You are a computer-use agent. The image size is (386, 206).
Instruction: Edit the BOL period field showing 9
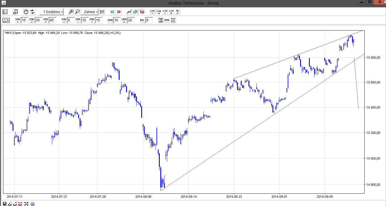coord(149,20)
